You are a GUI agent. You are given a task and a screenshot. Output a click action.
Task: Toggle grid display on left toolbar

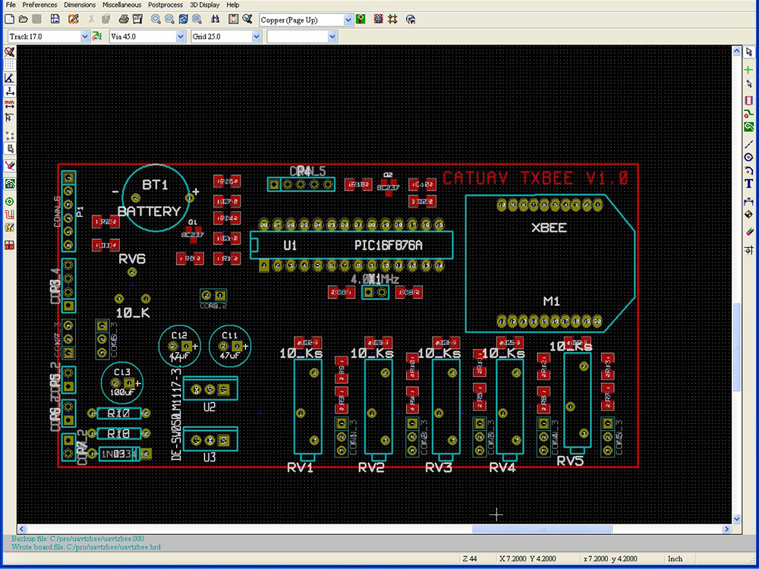tap(9, 64)
